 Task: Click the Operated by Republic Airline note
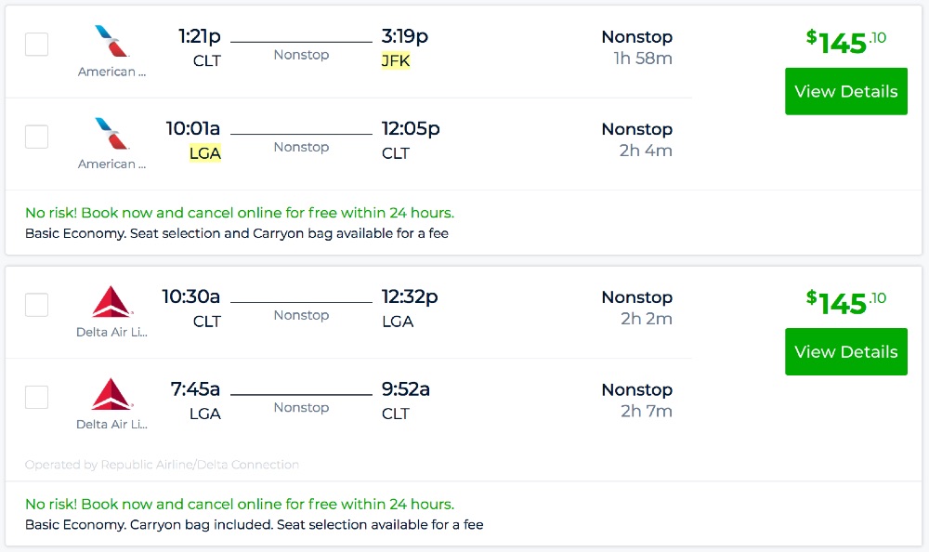pos(162,465)
